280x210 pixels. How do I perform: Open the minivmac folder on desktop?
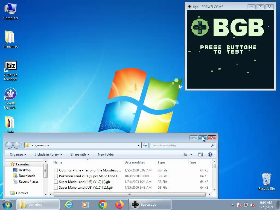(x=10, y=39)
